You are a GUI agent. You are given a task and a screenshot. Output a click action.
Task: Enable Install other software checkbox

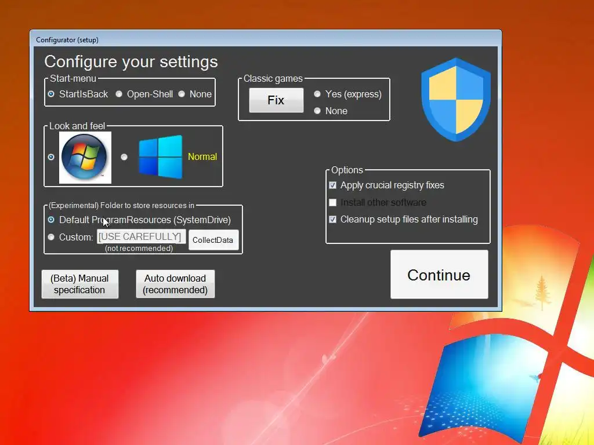pyautogui.click(x=332, y=202)
